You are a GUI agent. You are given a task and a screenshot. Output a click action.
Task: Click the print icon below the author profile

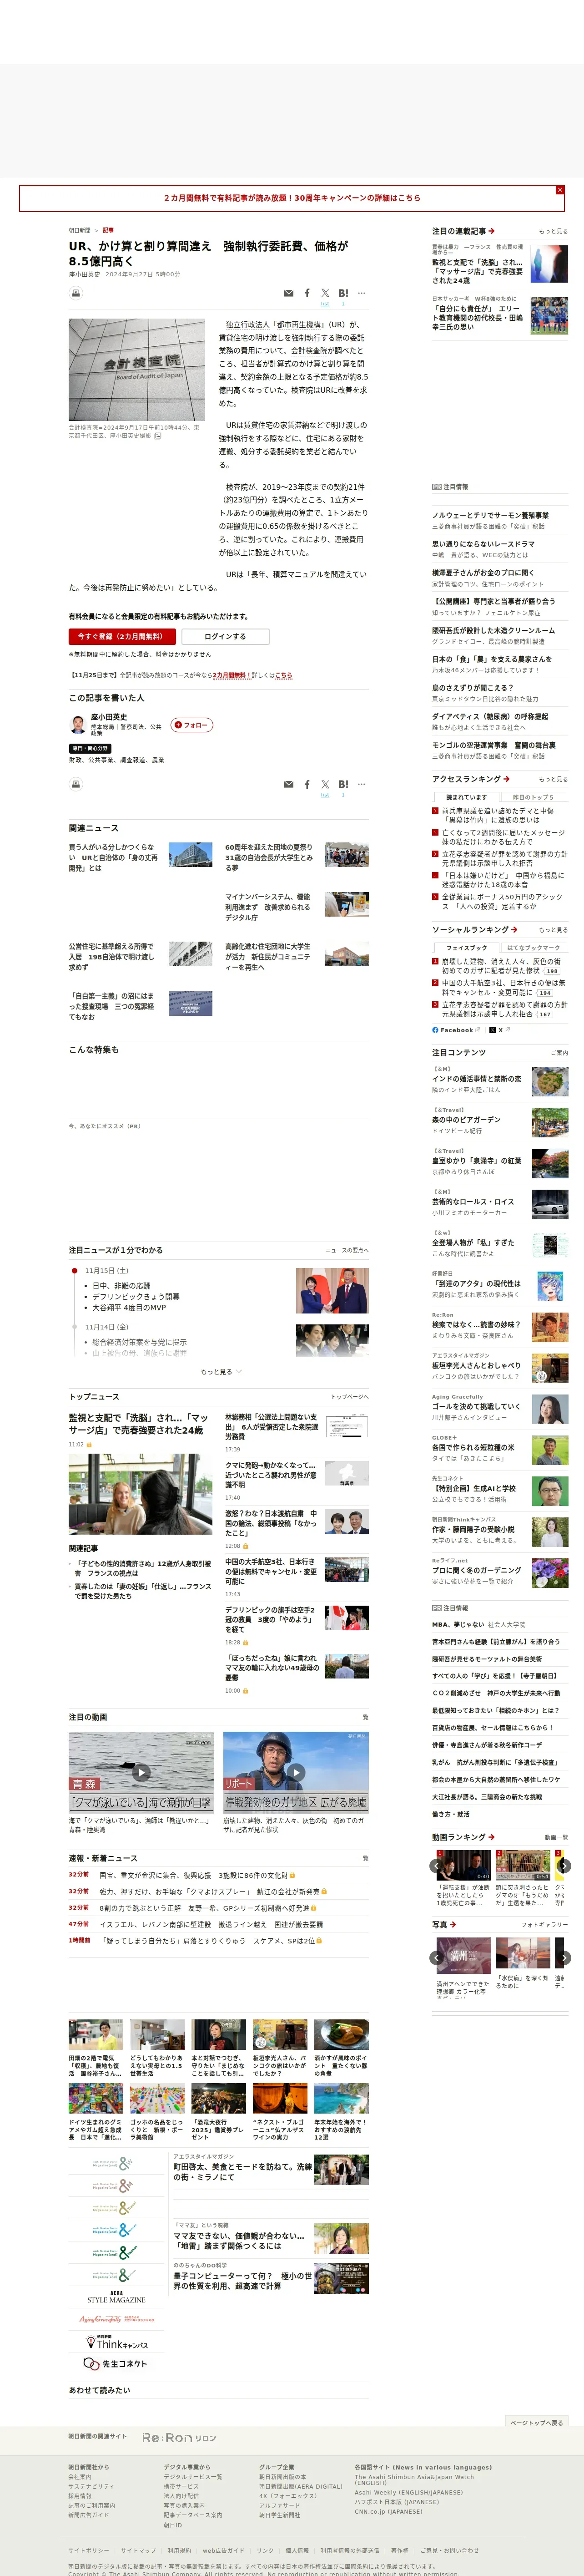click(x=75, y=784)
